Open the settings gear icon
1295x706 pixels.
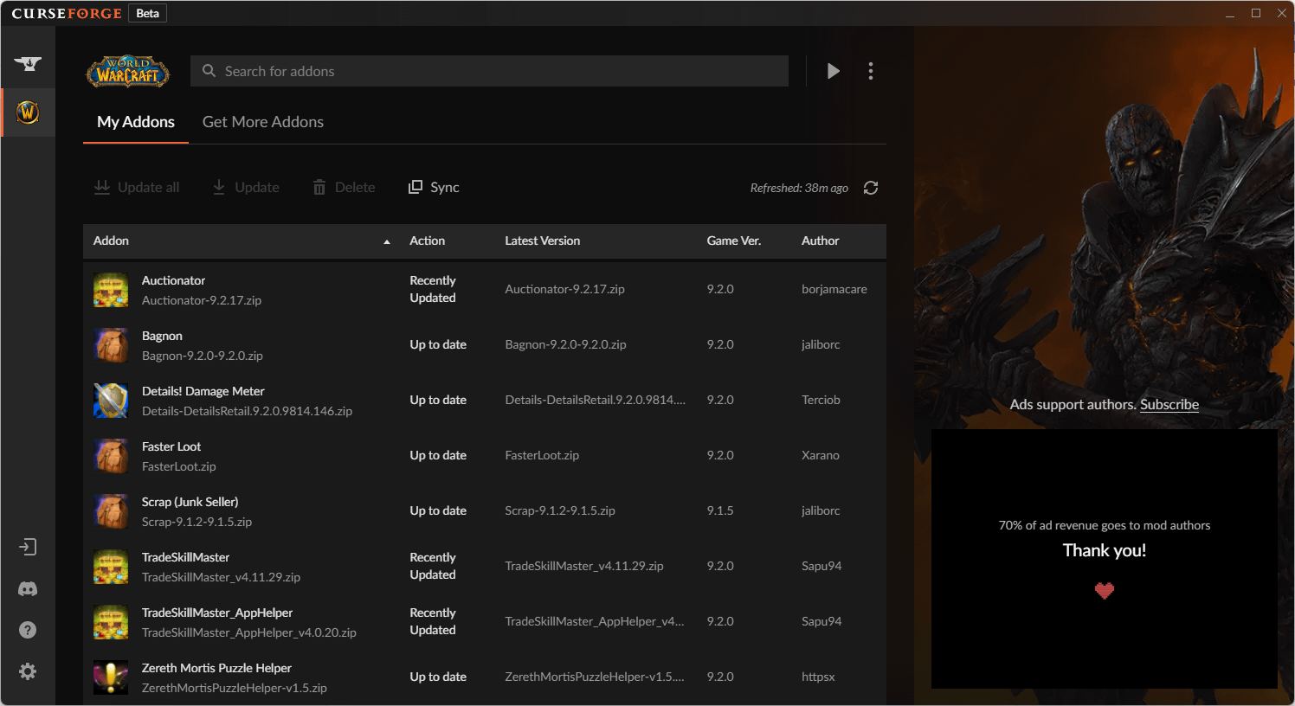[28, 671]
